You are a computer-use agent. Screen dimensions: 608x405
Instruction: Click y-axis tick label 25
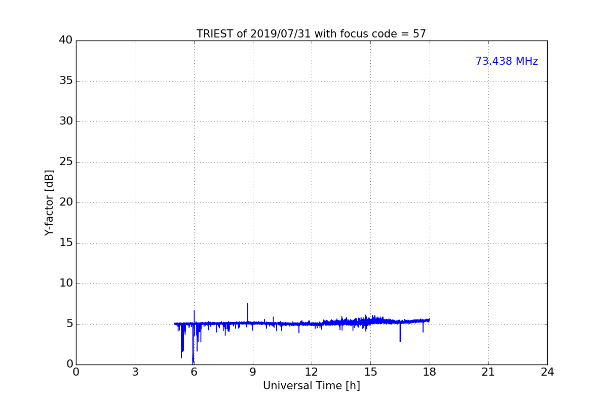coord(66,162)
